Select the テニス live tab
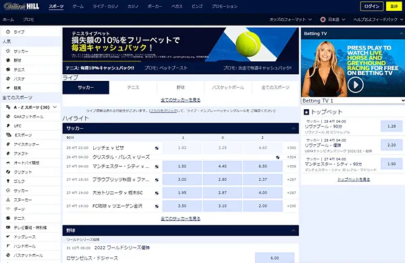Image resolution: width=405 pixels, height=263 pixels. click(x=133, y=88)
